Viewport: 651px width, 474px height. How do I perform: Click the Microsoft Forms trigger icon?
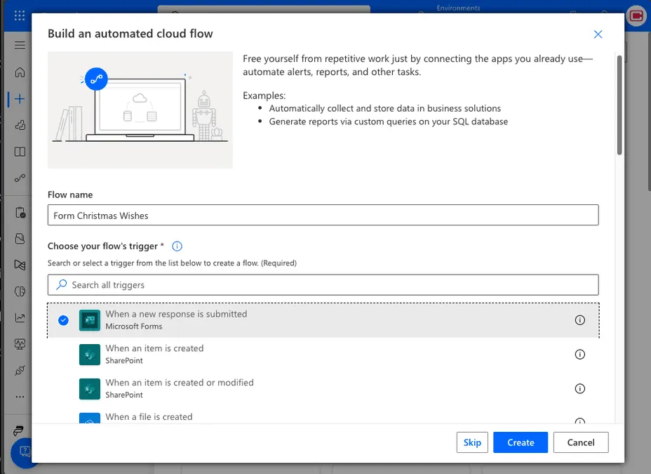point(90,320)
